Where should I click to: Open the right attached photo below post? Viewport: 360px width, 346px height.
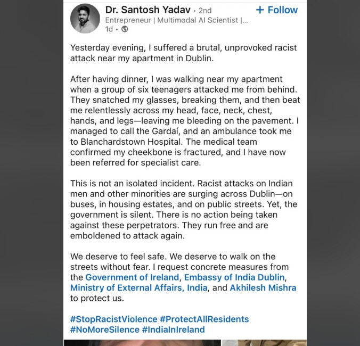264,343
